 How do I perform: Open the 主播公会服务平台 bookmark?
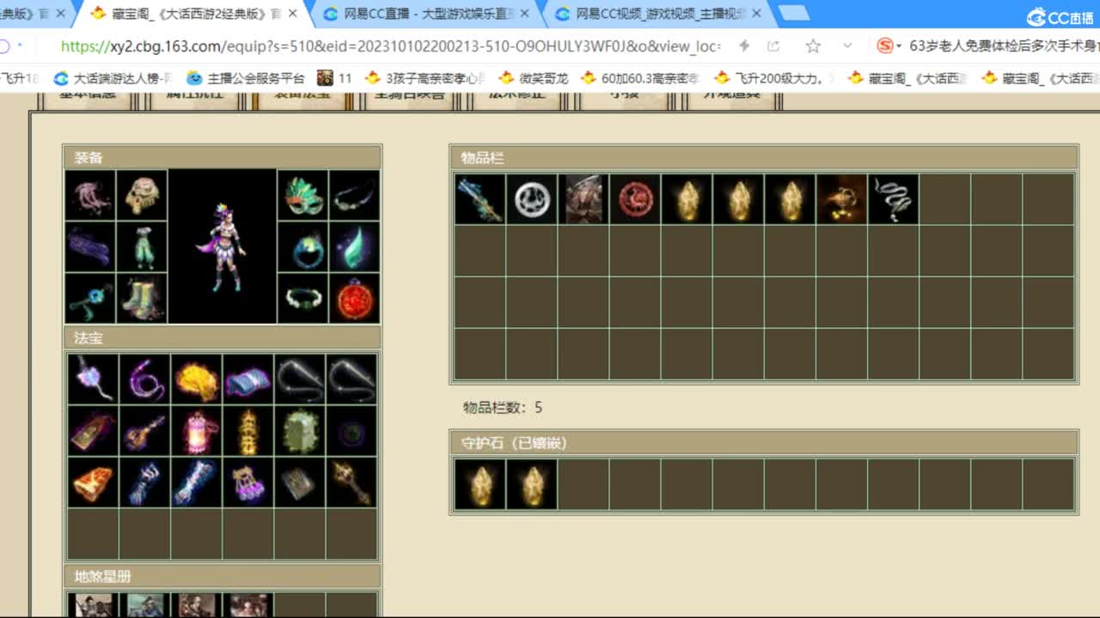click(x=246, y=78)
